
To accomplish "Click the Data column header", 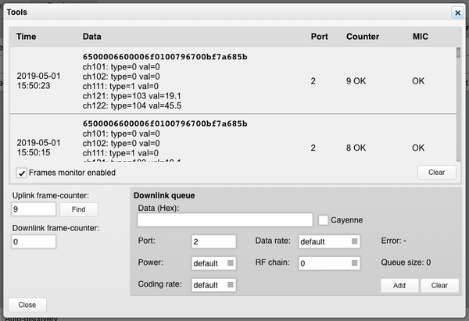I will pyautogui.click(x=91, y=37).
